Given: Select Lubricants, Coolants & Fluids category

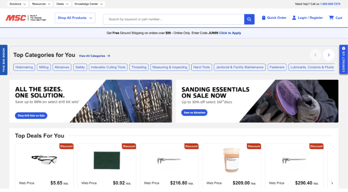Looking at the screenshot, I should [x=312, y=67].
